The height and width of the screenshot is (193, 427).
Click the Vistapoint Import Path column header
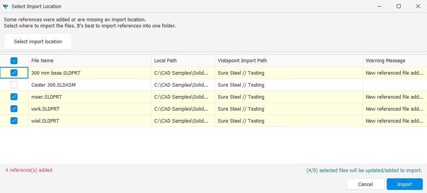pyautogui.click(x=289, y=61)
